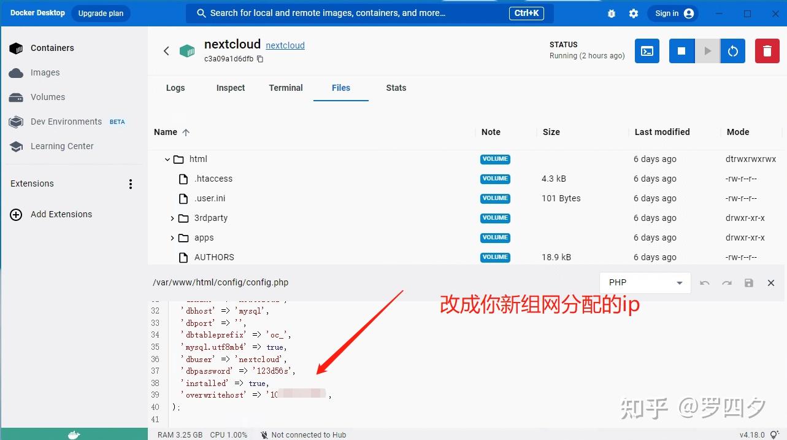Image resolution: width=787 pixels, height=440 pixels.
Task: Switch to the Stats tab
Action: pos(396,88)
